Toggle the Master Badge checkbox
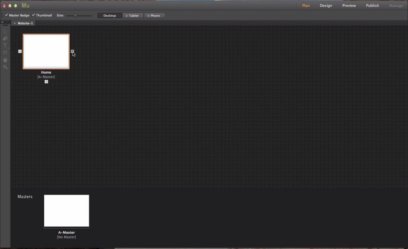Viewport: 408px width, 249px height. [6, 15]
